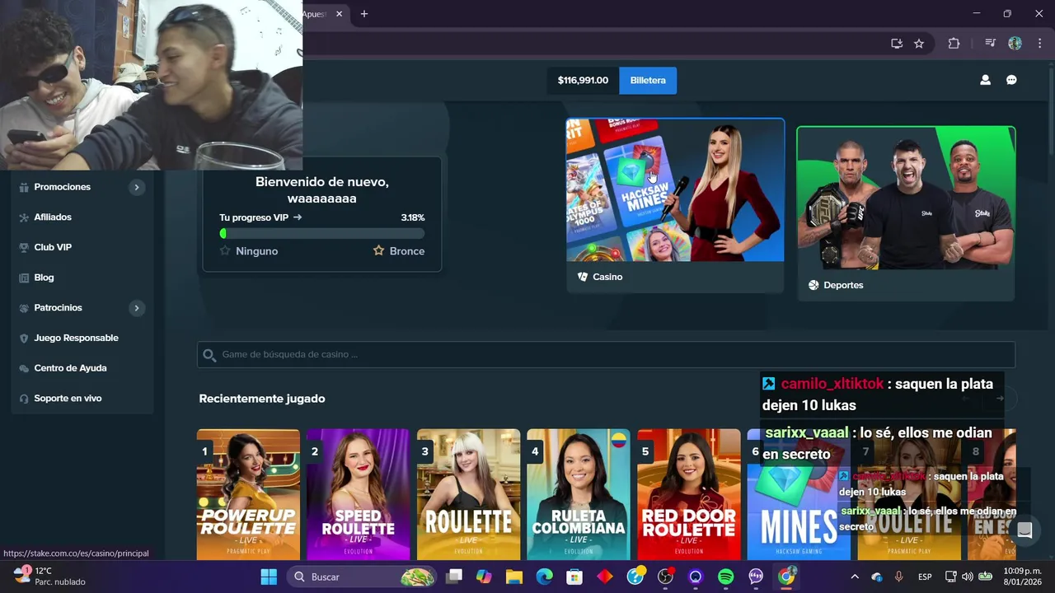
Task: Show hidden system tray icons
Action: point(855,577)
